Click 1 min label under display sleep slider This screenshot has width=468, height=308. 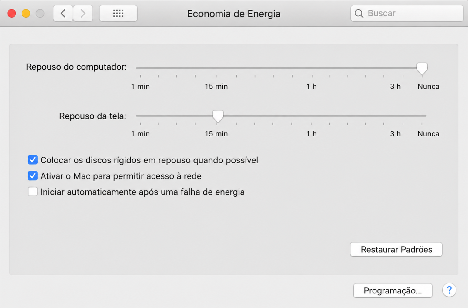140,134
